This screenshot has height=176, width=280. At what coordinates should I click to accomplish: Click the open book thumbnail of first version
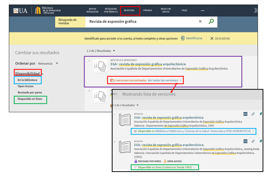pyautogui.click(x=125, y=120)
